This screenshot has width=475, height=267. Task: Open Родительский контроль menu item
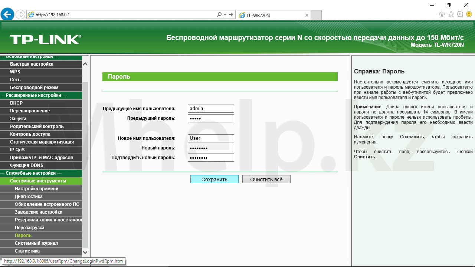41,126
